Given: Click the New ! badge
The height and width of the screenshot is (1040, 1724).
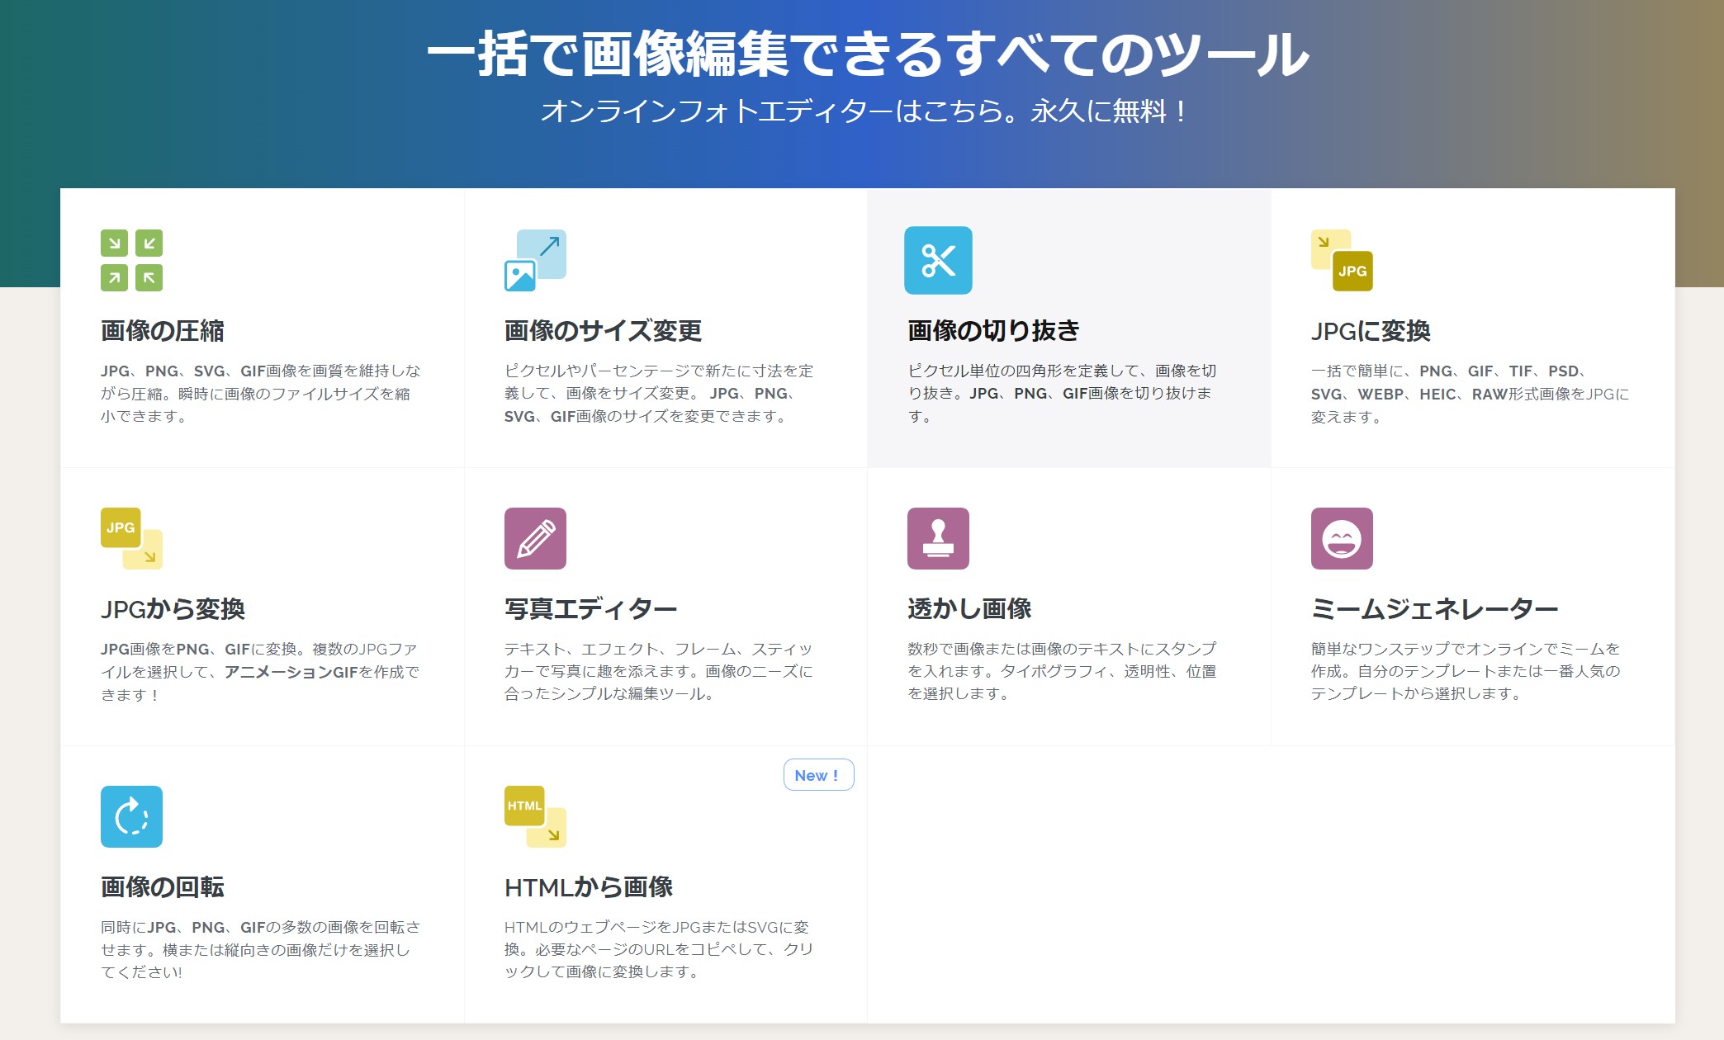Looking at the screenshot, I should [817, 775].
